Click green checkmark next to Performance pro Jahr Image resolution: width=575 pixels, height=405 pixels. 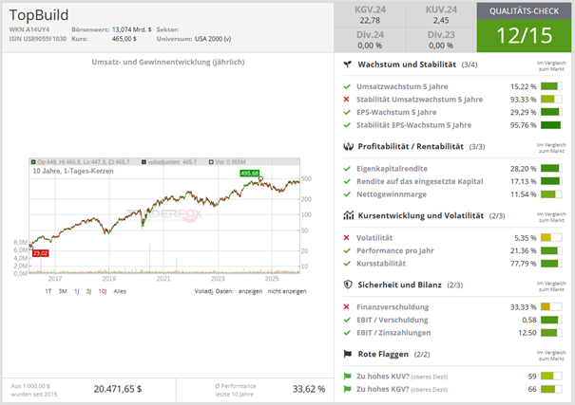click(347, 250)
